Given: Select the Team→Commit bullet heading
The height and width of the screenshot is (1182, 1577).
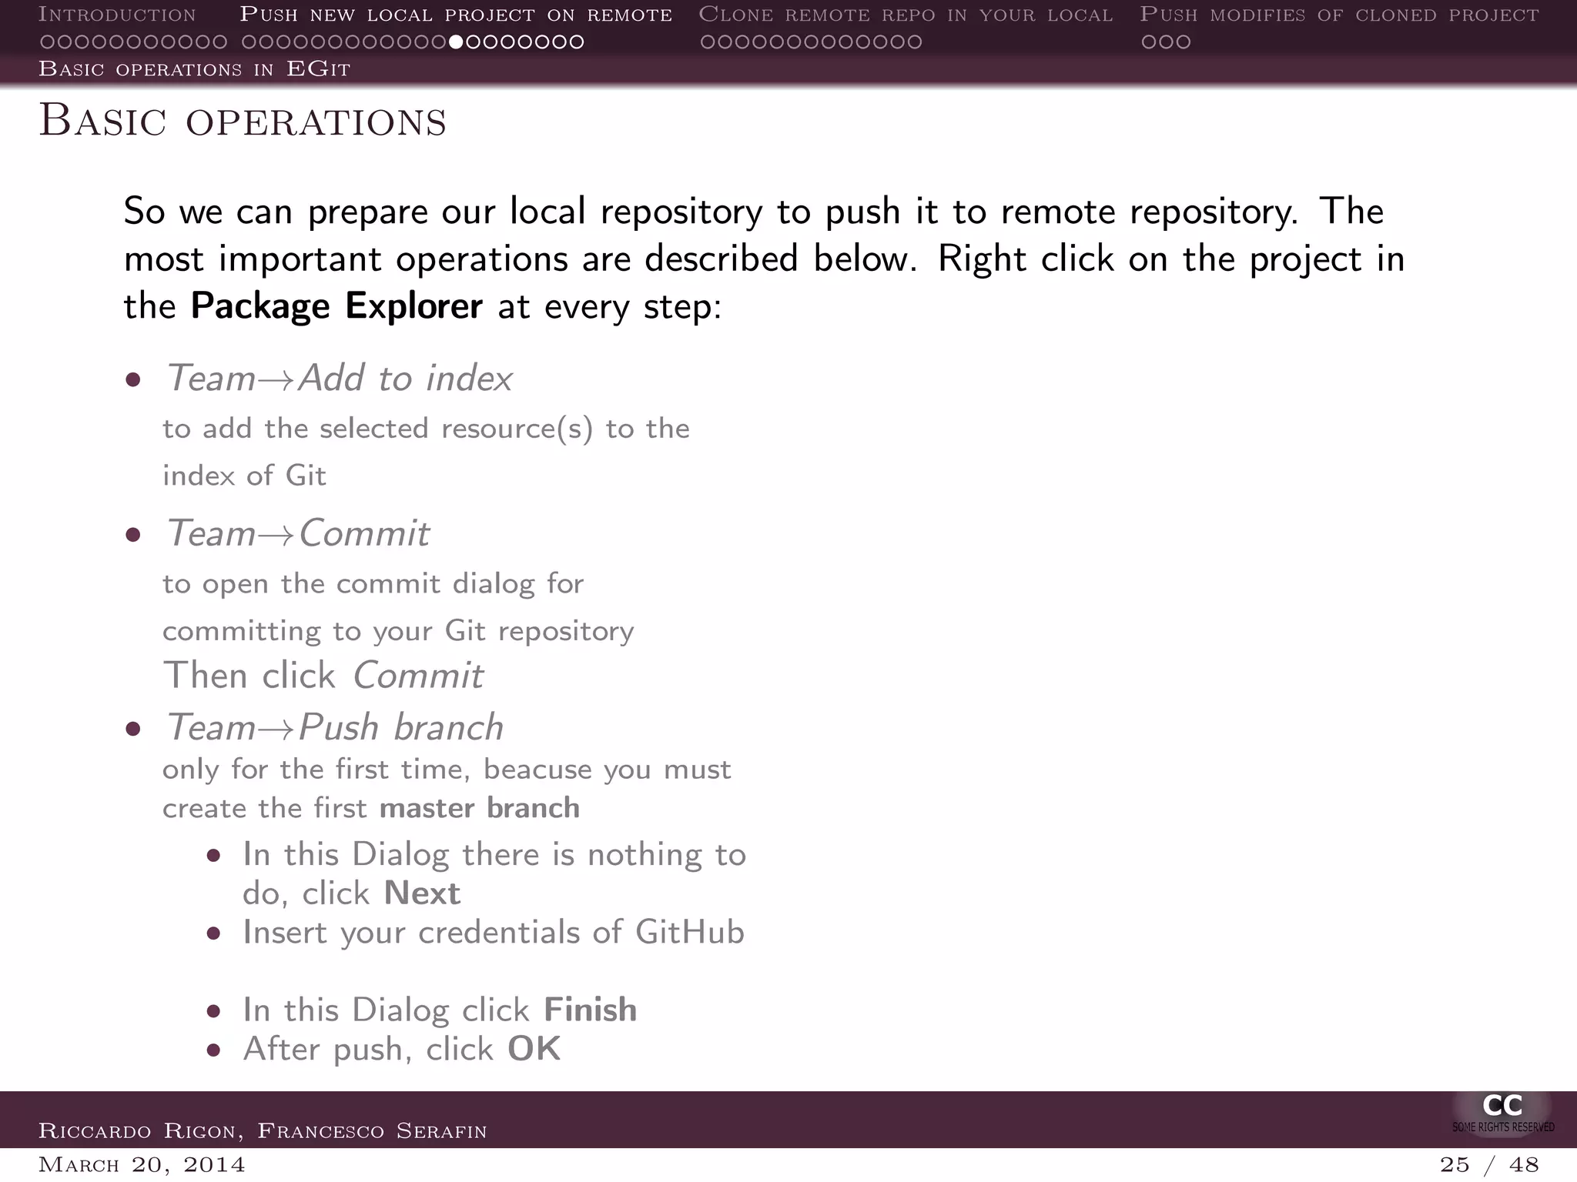Looking at the screenshot, I should pyautogui.click(x=298, y=533).
